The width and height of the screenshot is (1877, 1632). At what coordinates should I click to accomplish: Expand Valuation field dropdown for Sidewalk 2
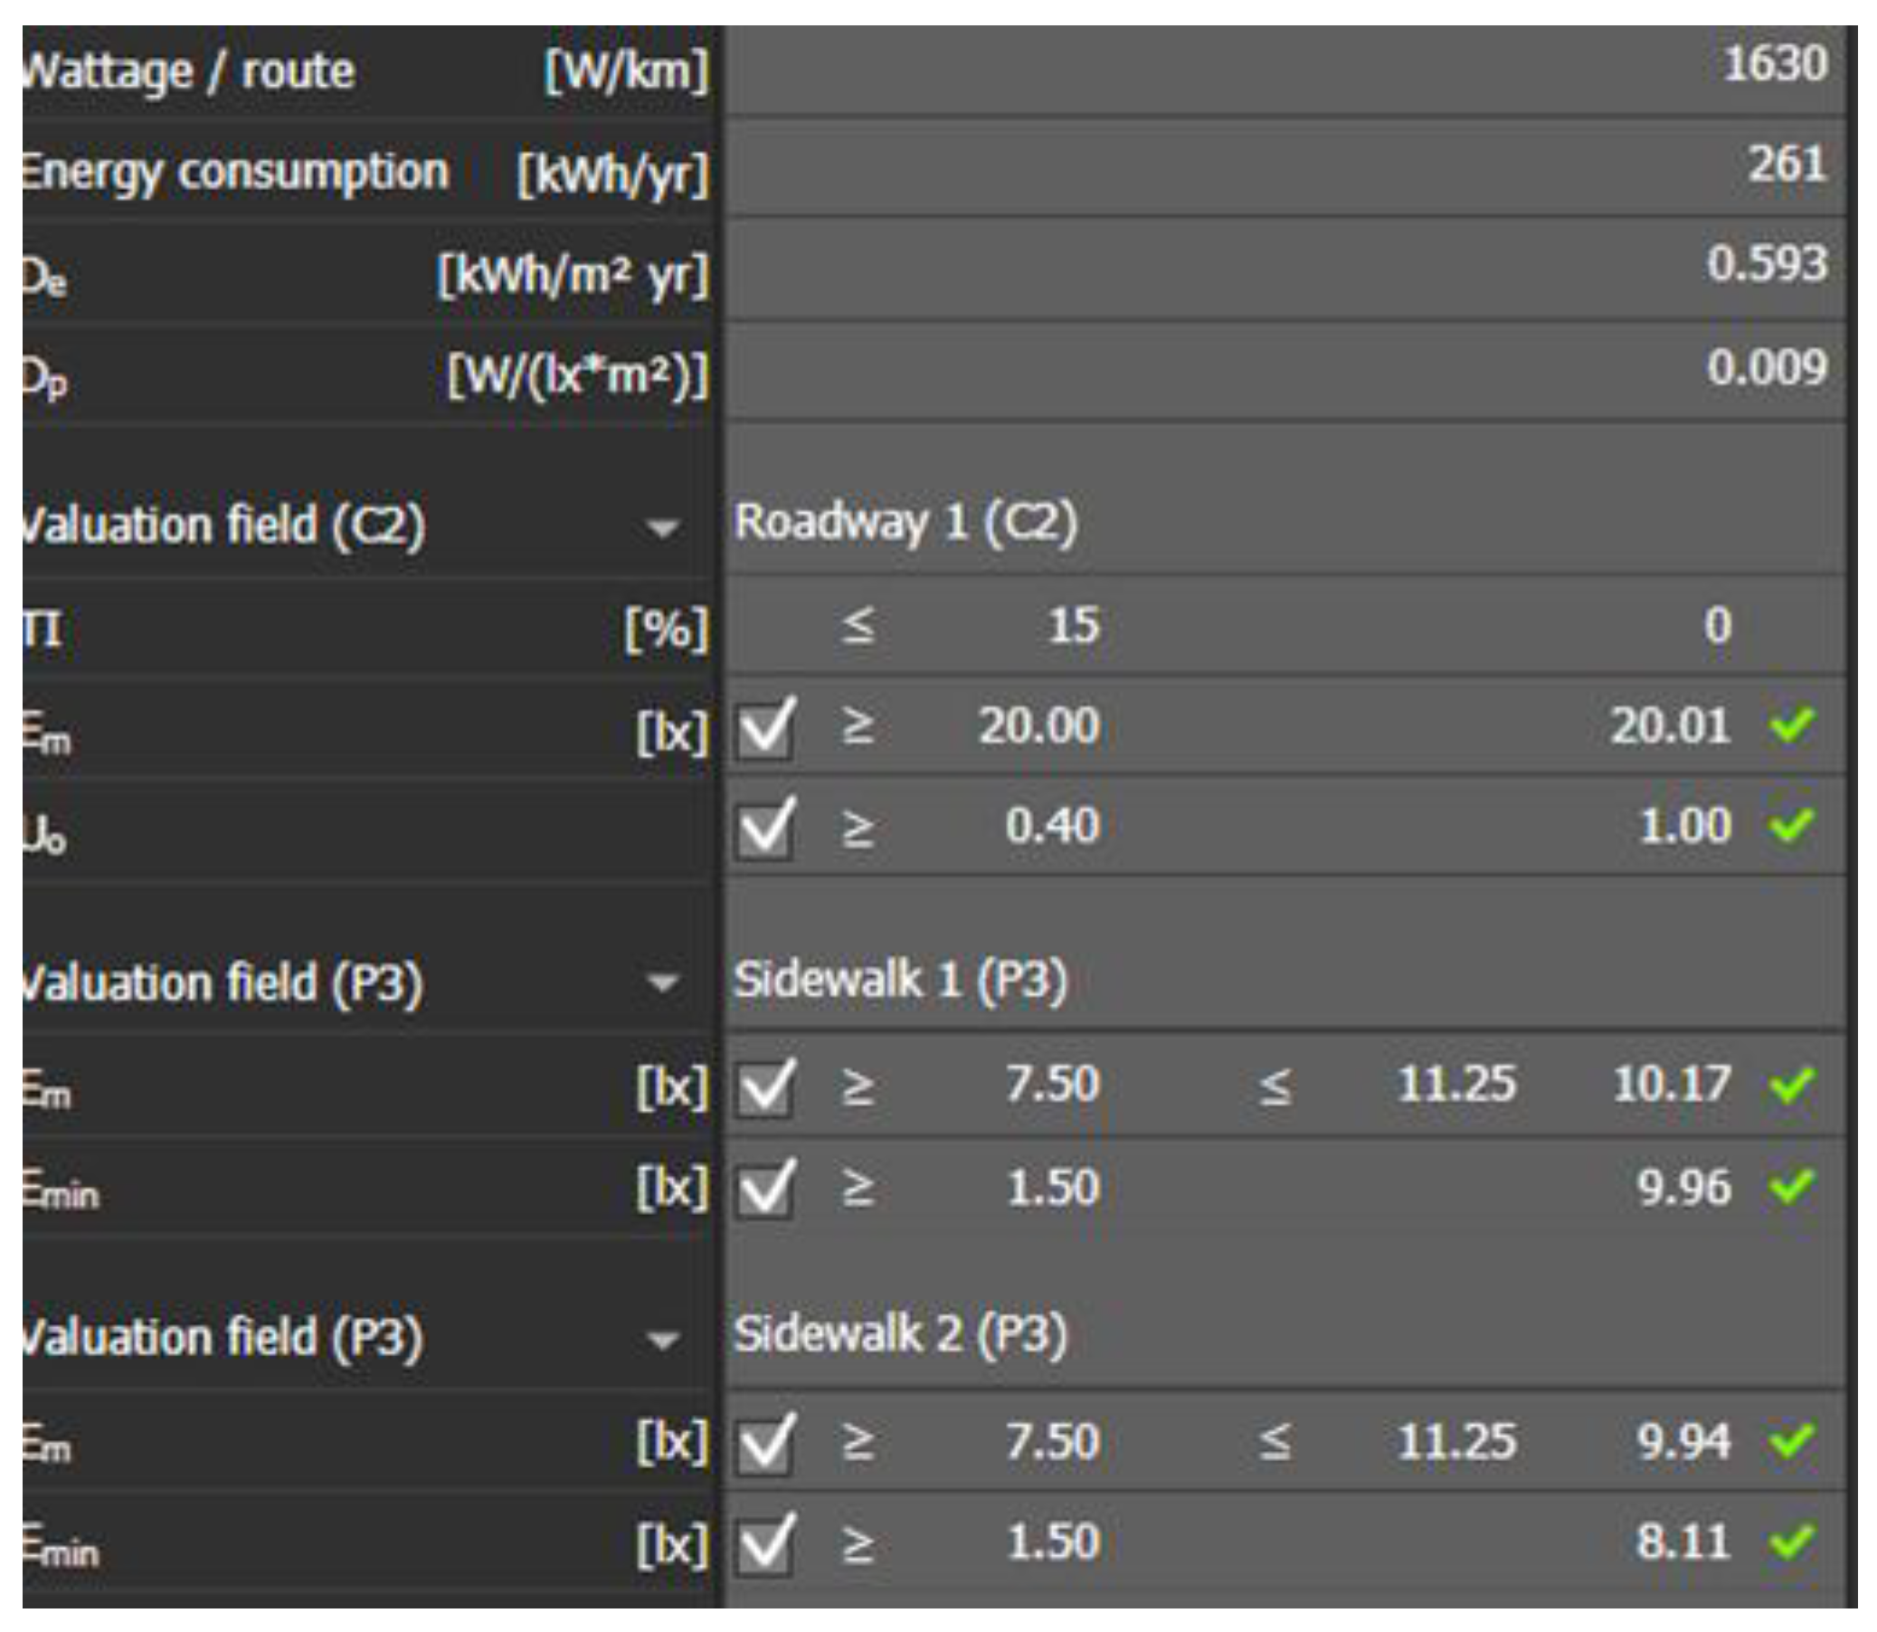click(x=662, y=1339)
